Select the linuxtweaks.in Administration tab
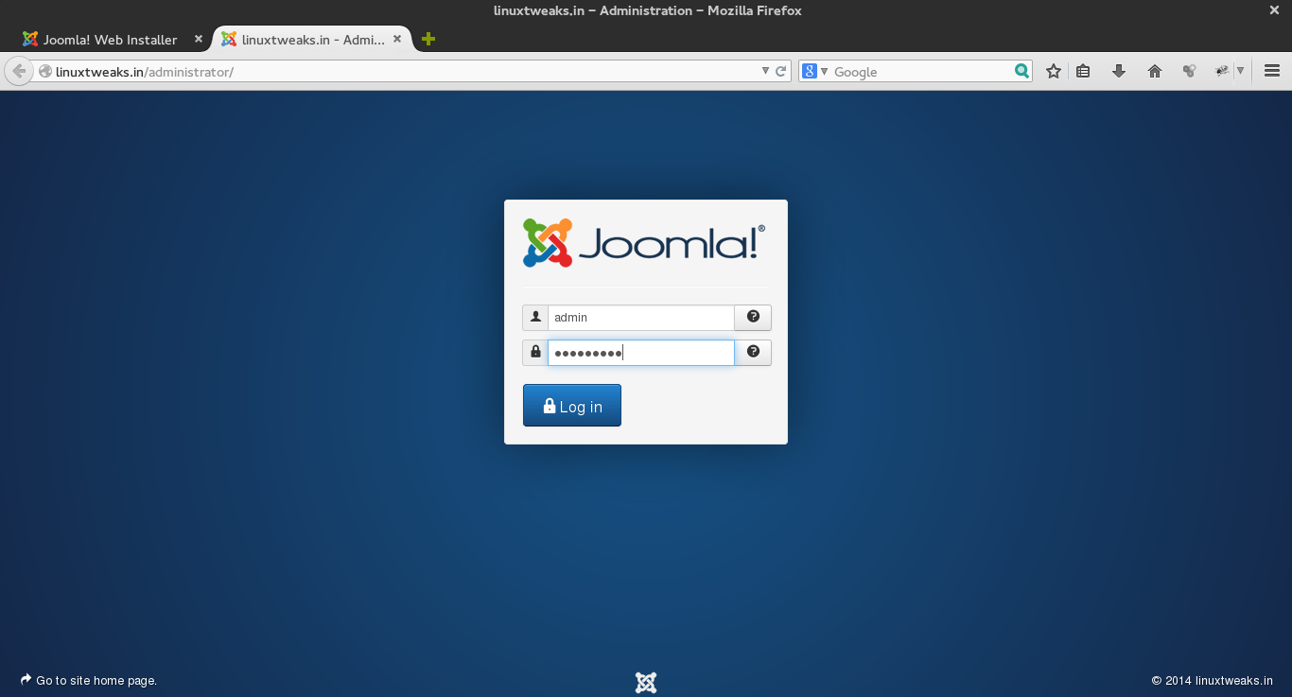Viewport: 1292px width, 697px height. coord(312,40)
